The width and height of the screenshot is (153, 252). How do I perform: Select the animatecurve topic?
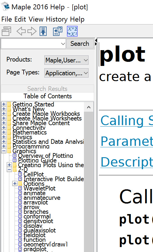[x=42, y=197]
